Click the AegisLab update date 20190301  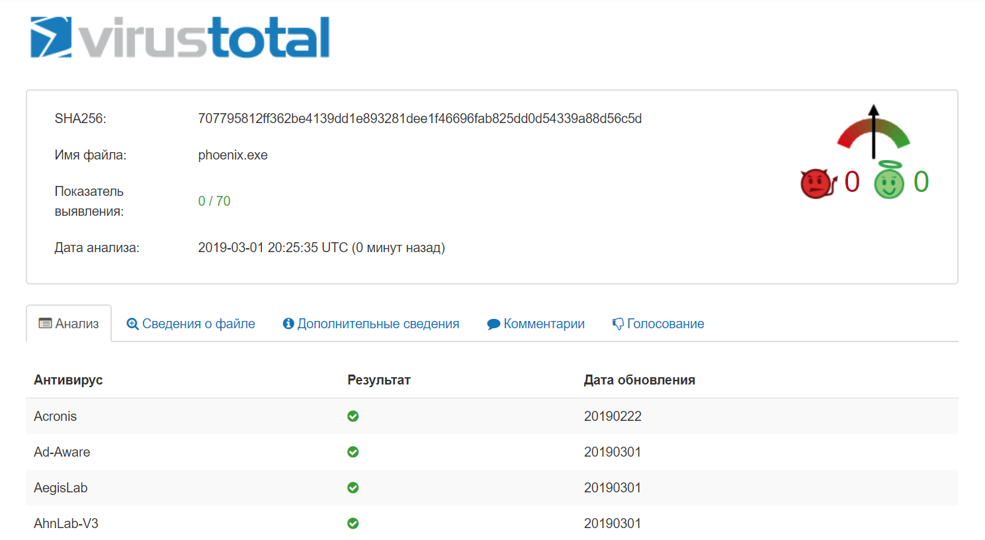(613, 488)
